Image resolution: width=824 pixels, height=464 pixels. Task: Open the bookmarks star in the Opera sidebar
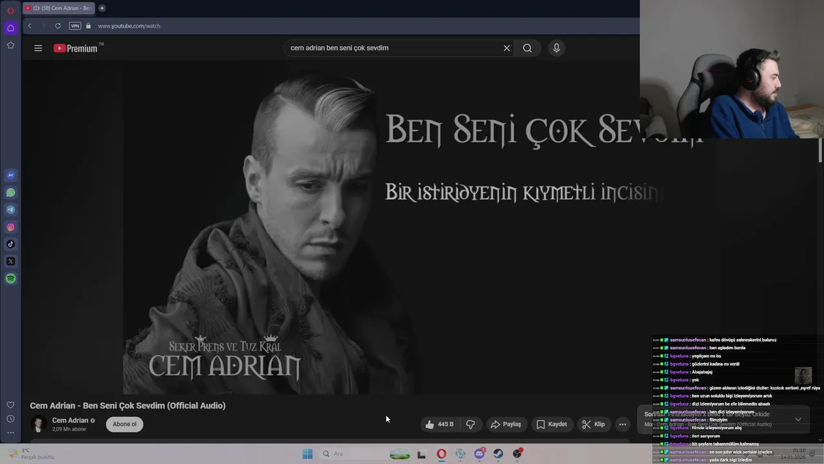tap(10, 45)
